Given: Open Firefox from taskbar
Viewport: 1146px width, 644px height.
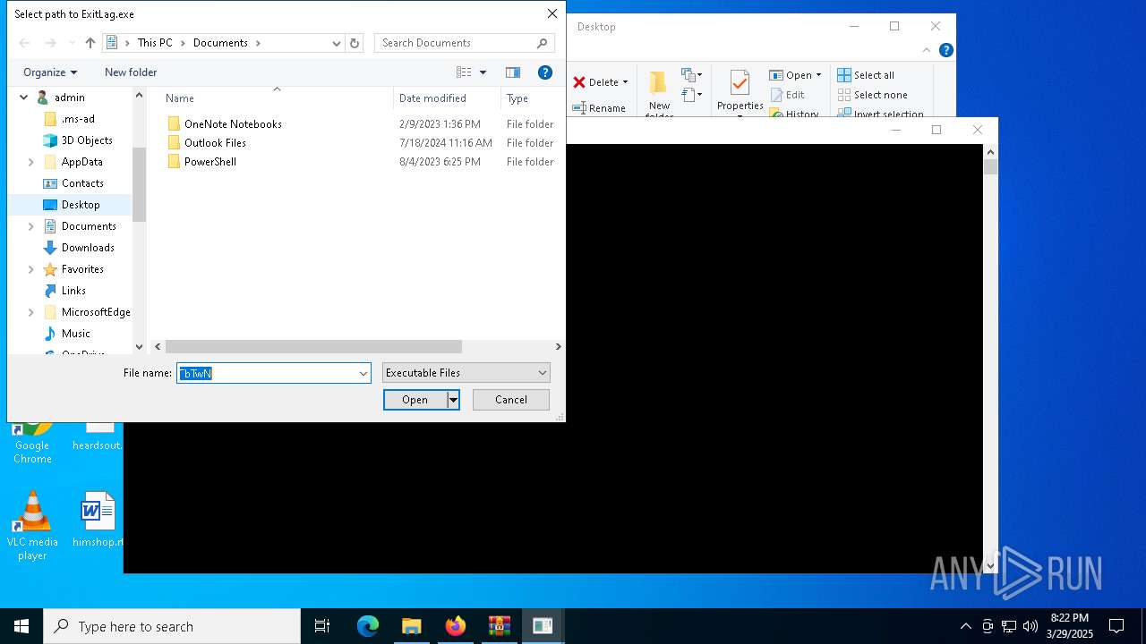Looking at the screenshot, I should pyautogui.click(x=456, y=626).
